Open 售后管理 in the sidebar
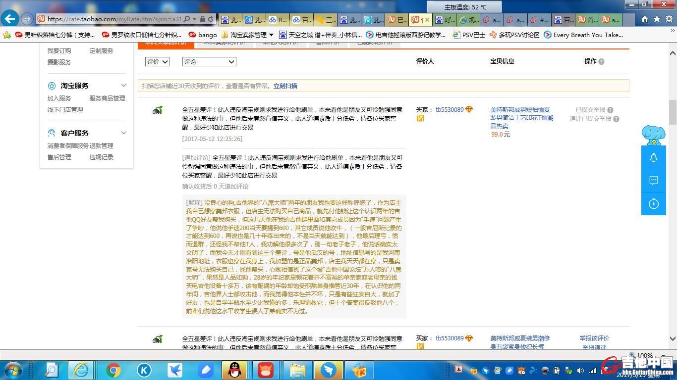 tap(59, 157)
